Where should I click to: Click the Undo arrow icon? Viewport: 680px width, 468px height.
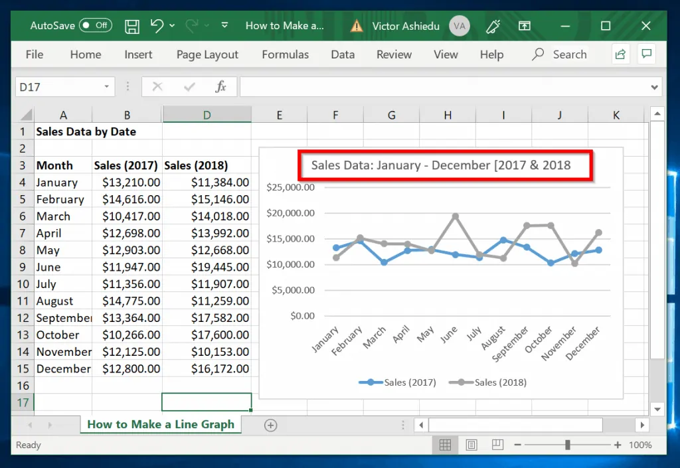(x=157, y=26)
